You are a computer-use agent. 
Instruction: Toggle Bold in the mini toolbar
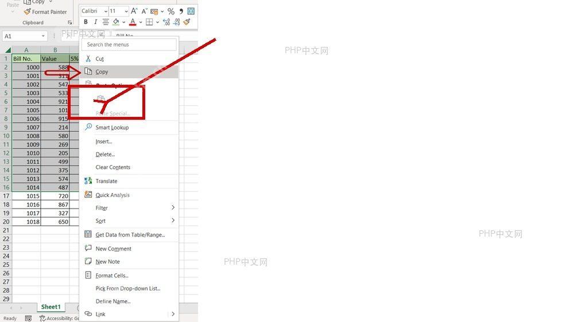point(86,22)
